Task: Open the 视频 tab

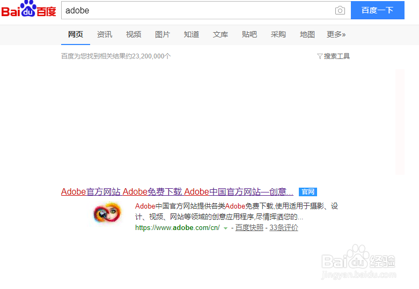Action: 134,34
